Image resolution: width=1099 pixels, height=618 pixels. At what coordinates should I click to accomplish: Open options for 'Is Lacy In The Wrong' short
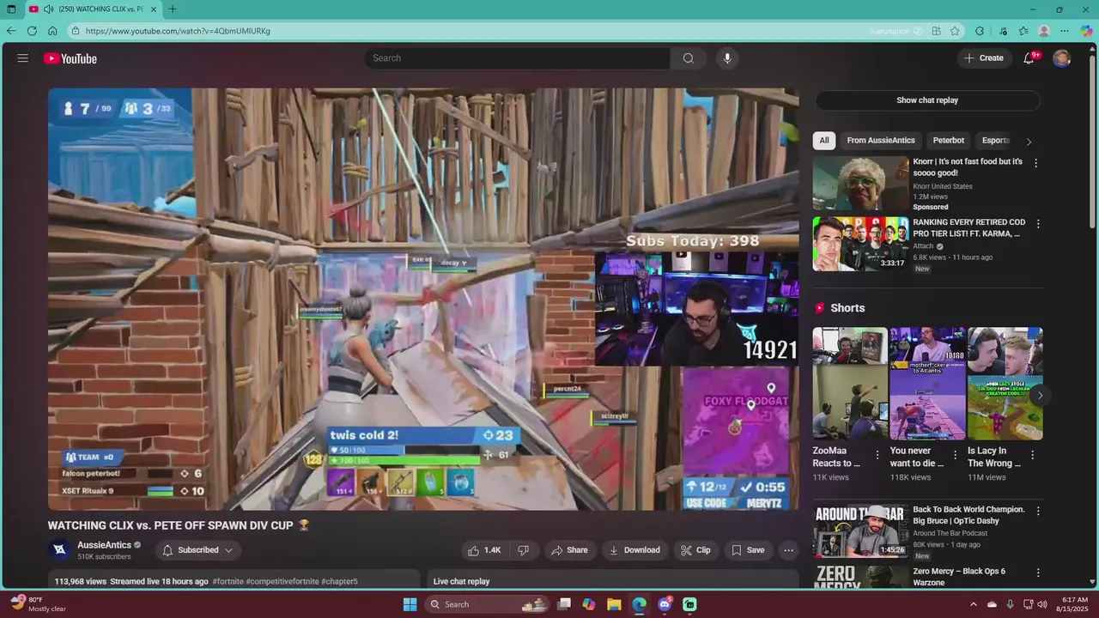tap(1033, 455)
